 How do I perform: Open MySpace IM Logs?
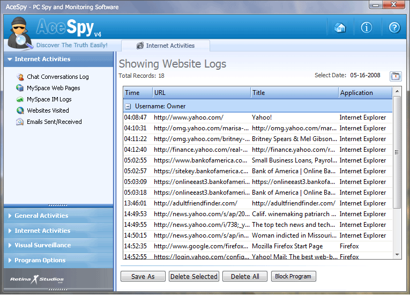pos(49,99)
